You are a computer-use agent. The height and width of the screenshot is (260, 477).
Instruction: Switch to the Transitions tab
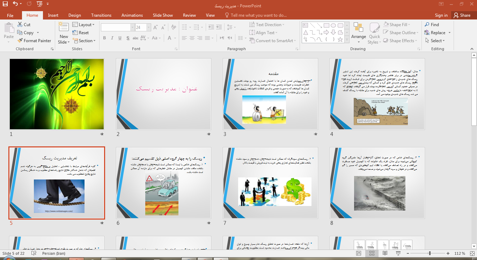tap(101, 15)
